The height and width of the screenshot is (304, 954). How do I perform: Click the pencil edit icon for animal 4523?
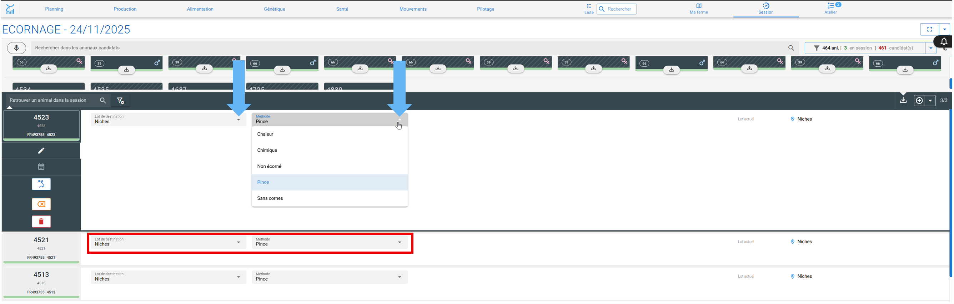coord(41,151)
